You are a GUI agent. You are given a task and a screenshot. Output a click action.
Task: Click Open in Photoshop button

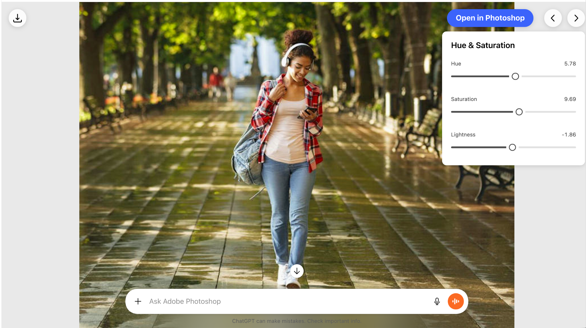(x=490, y=18)
